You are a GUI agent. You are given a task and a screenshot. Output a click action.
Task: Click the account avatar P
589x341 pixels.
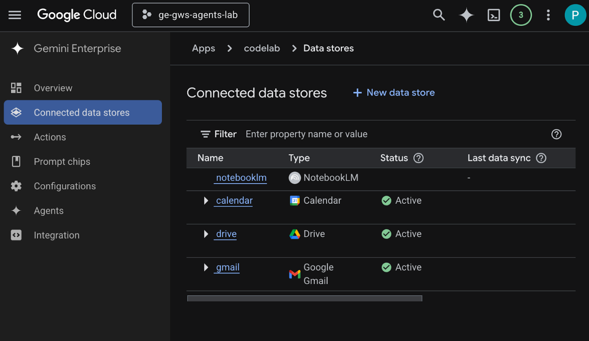pyautogui.click(x=575, y=15)
